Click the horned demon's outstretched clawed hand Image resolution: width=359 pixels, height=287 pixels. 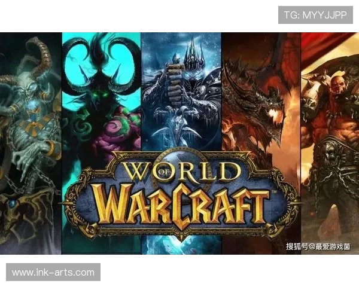click(25, 160)
